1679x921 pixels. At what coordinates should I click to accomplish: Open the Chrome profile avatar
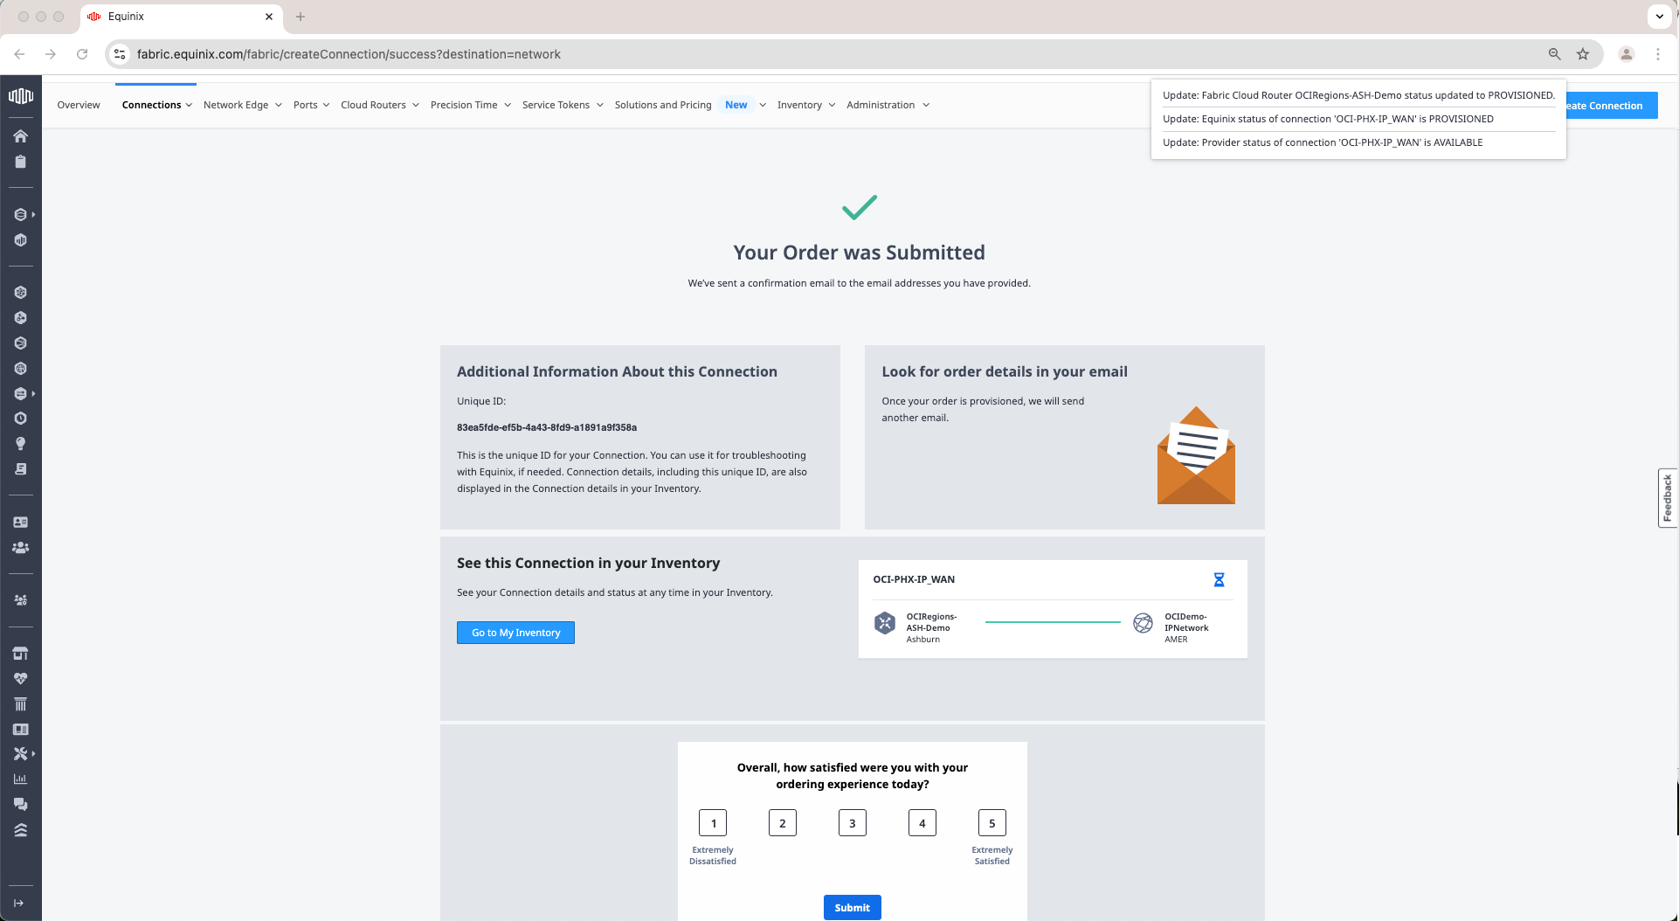click(x=1627, y=54)
